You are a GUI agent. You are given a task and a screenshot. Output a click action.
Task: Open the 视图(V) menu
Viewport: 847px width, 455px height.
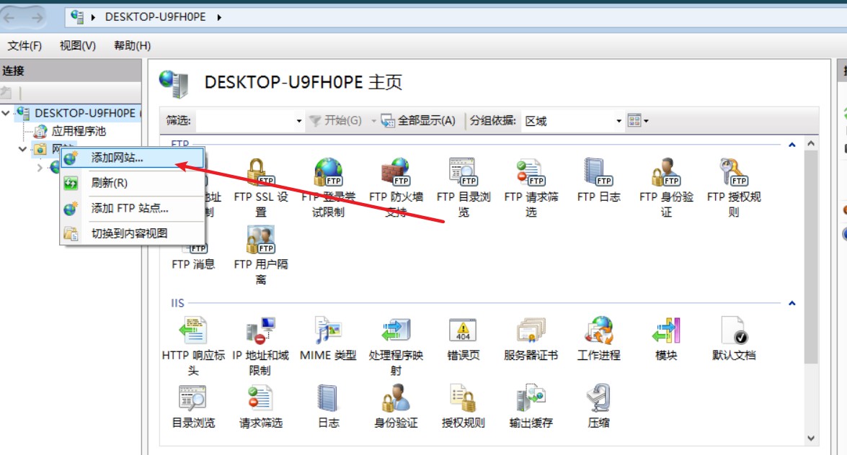[78, 46]
